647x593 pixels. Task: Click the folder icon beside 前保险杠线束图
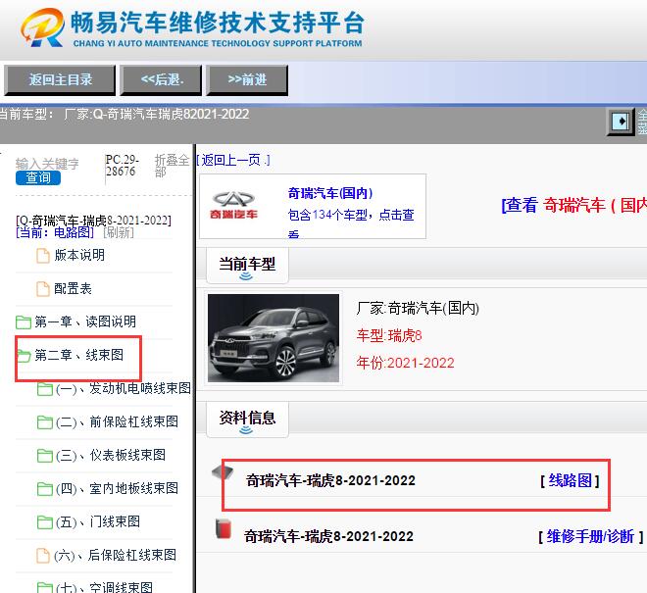click(44, 422)
